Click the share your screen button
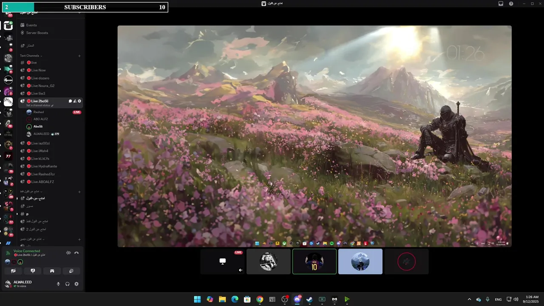 (33, 271)
